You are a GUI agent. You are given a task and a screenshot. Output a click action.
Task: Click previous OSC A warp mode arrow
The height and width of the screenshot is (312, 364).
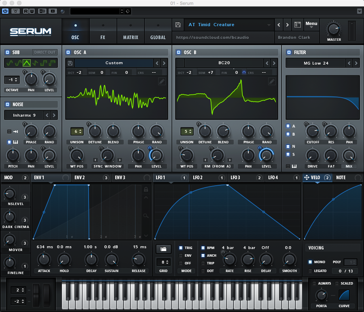point(95,160)
